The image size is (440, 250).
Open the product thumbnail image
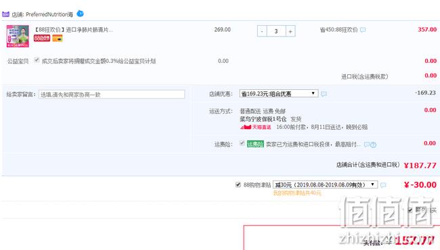(18, 36)
